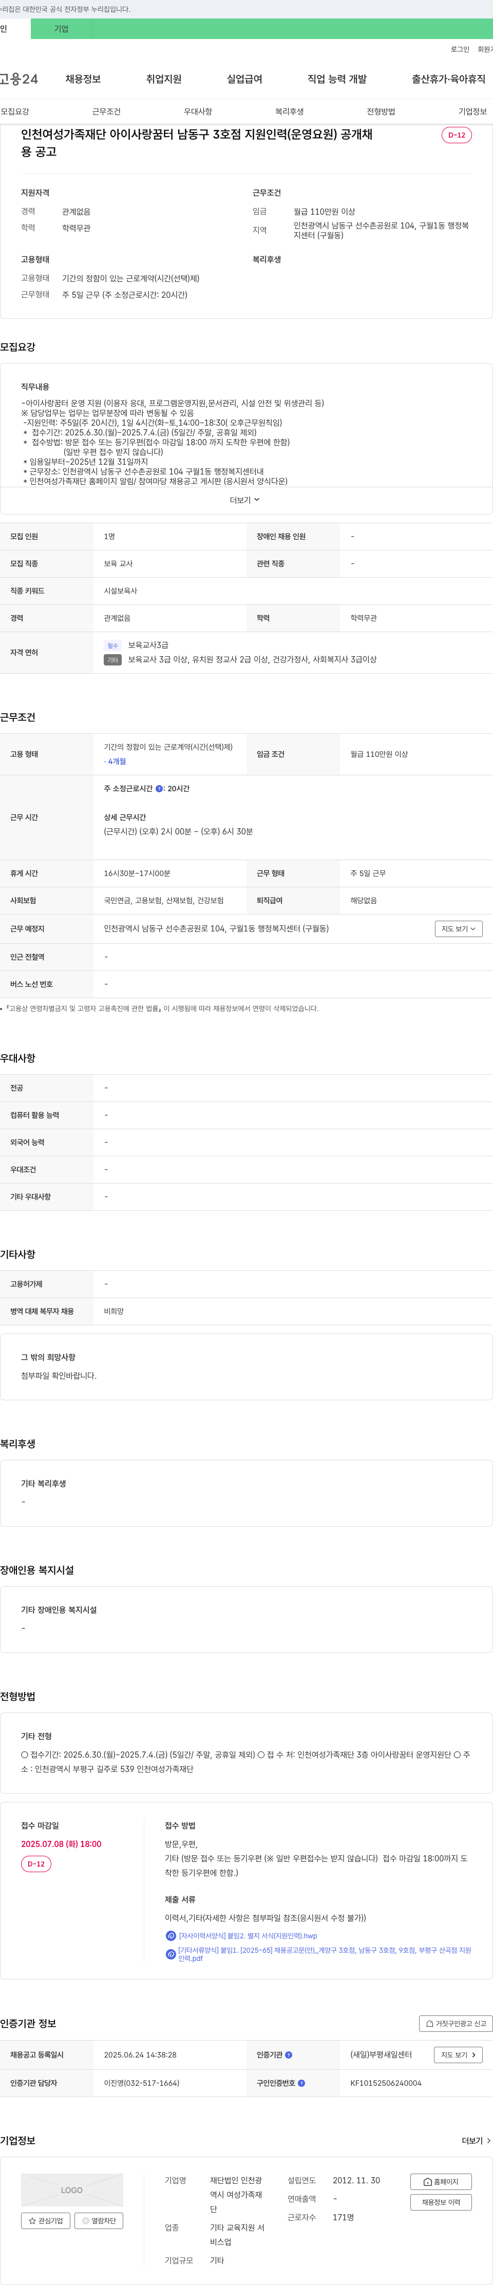Open 지도 보기 for 부평새일센터
493x2285 pixels.
coord(459,2054)
